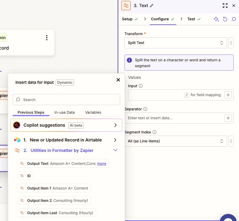Switch to the Setup tab
The width and height of the screenshot is (239, 221).
130,19
